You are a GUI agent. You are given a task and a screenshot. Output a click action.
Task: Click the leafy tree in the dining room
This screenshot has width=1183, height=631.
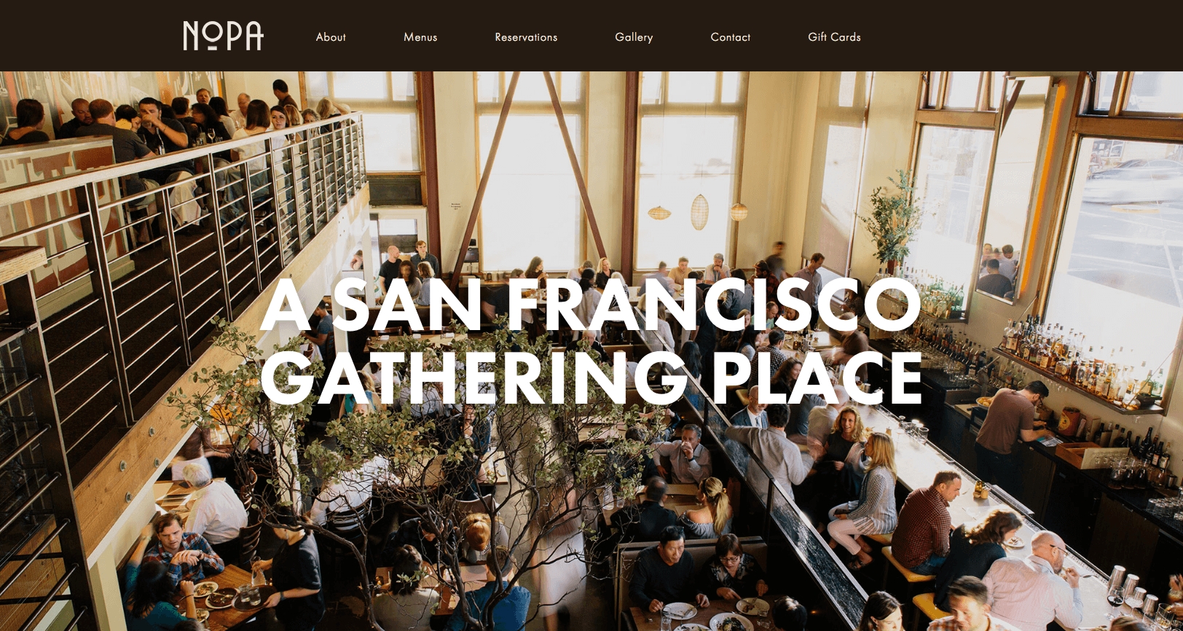click(x=408, y=466)
